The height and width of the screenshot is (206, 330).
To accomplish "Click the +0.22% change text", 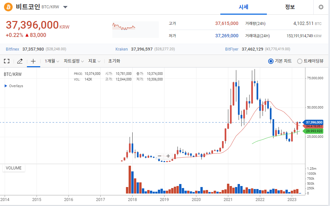I will 15,35.
